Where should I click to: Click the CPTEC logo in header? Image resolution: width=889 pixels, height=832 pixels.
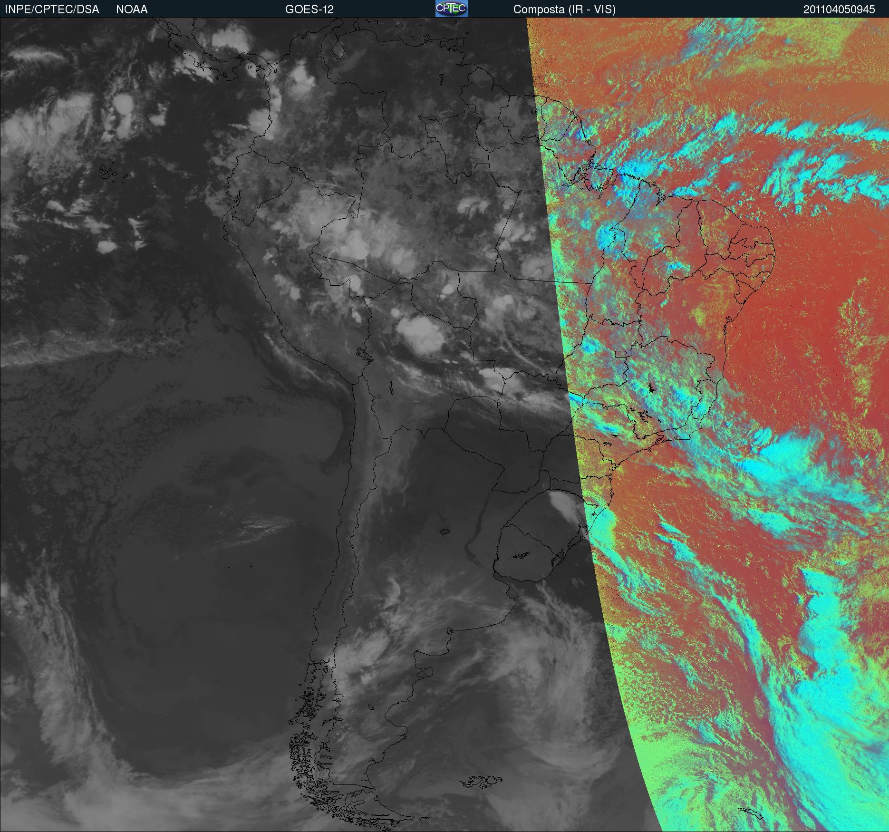click(452, 9)
